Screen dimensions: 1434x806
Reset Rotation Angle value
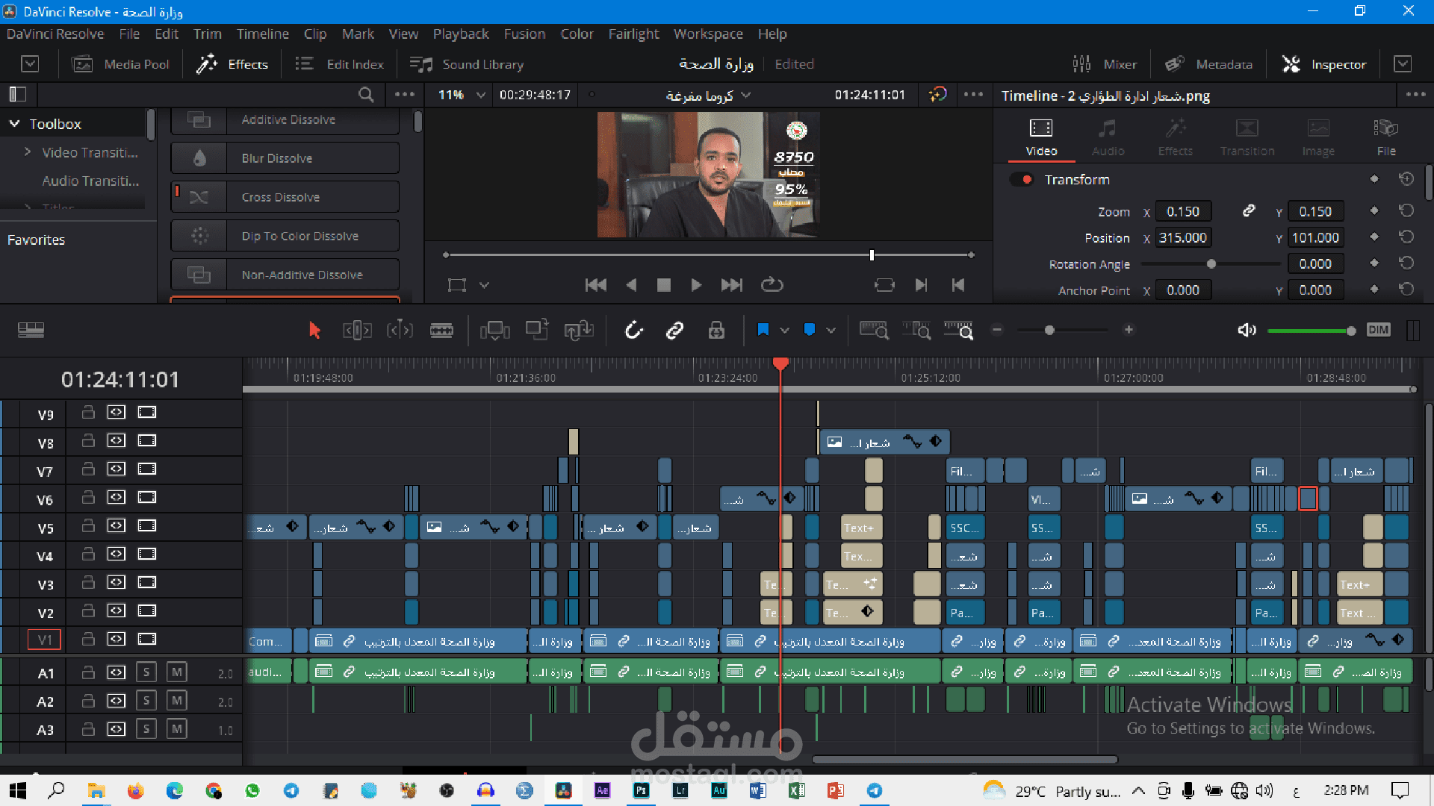click(x=1406, y=263)
